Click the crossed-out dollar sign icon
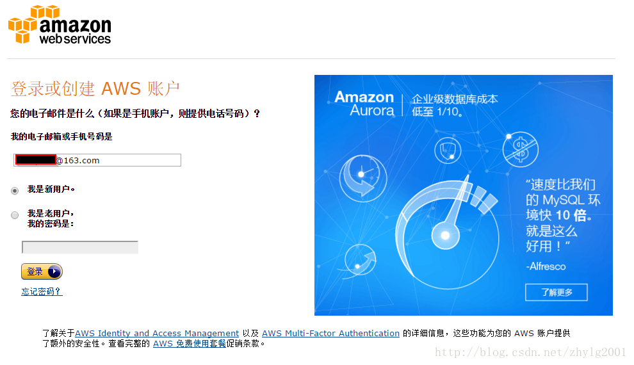This screenshot has width=634, height=365. [x=521, y=149]
